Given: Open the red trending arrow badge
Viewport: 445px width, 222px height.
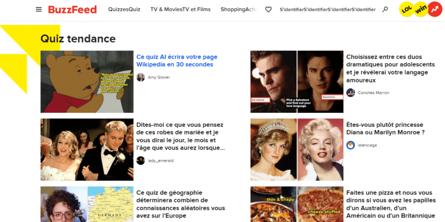Looking at the screenshot, I should tap(435, 9).
